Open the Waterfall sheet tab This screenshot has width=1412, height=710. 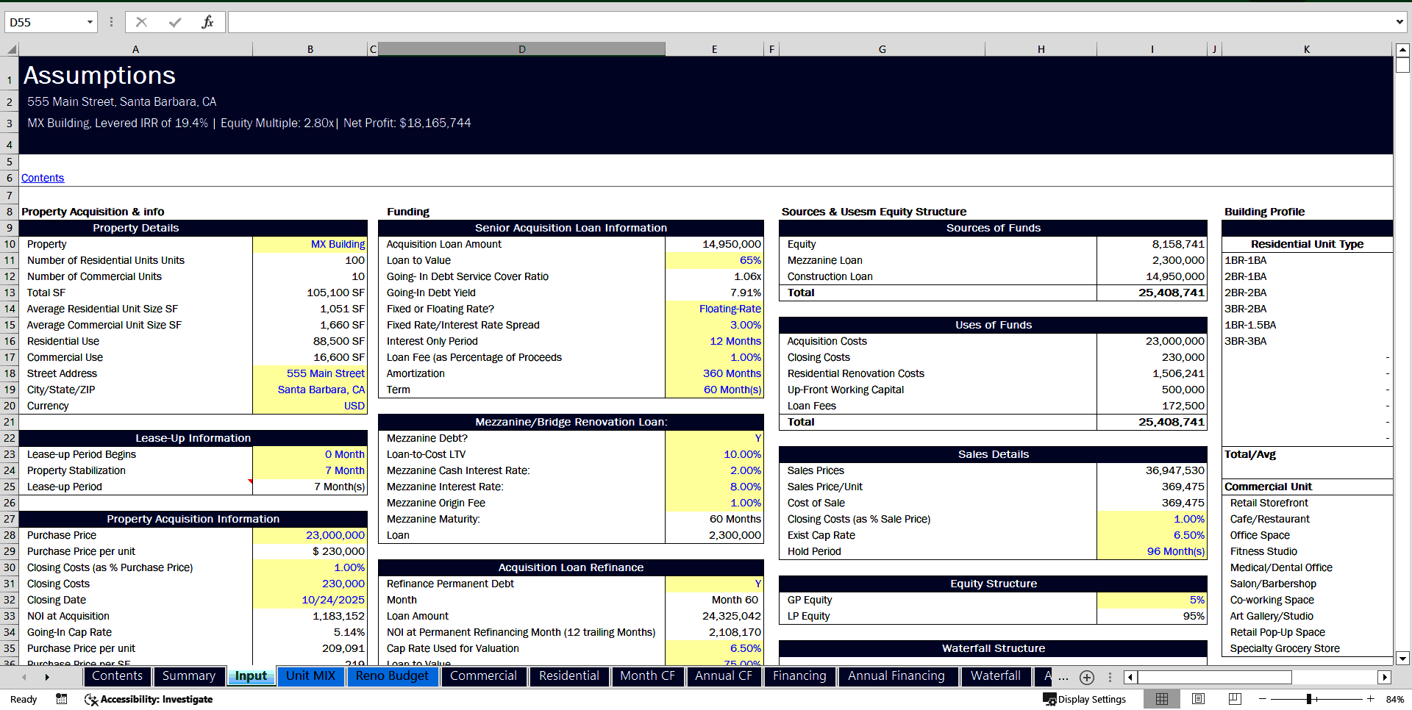click(x=996, y=676)
